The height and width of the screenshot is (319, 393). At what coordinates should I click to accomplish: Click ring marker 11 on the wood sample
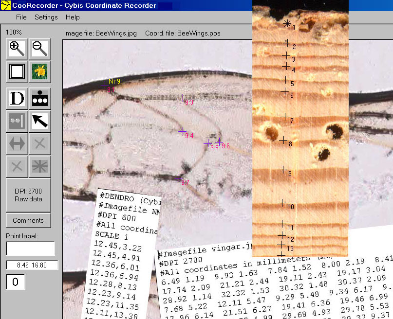[x=282, y=224]
